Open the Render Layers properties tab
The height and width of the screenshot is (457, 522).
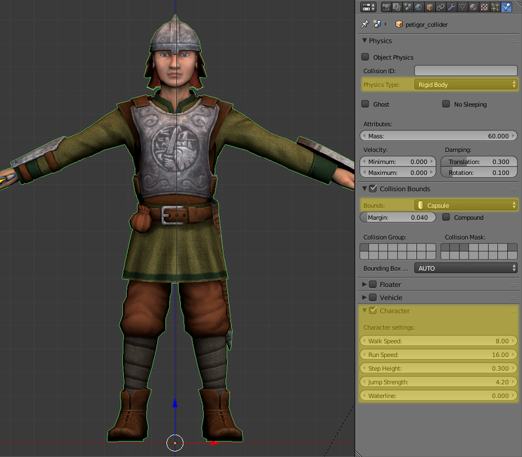pos(397,7)
